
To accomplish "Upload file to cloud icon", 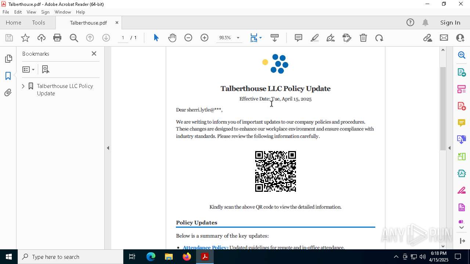I will tap(41, 38).
